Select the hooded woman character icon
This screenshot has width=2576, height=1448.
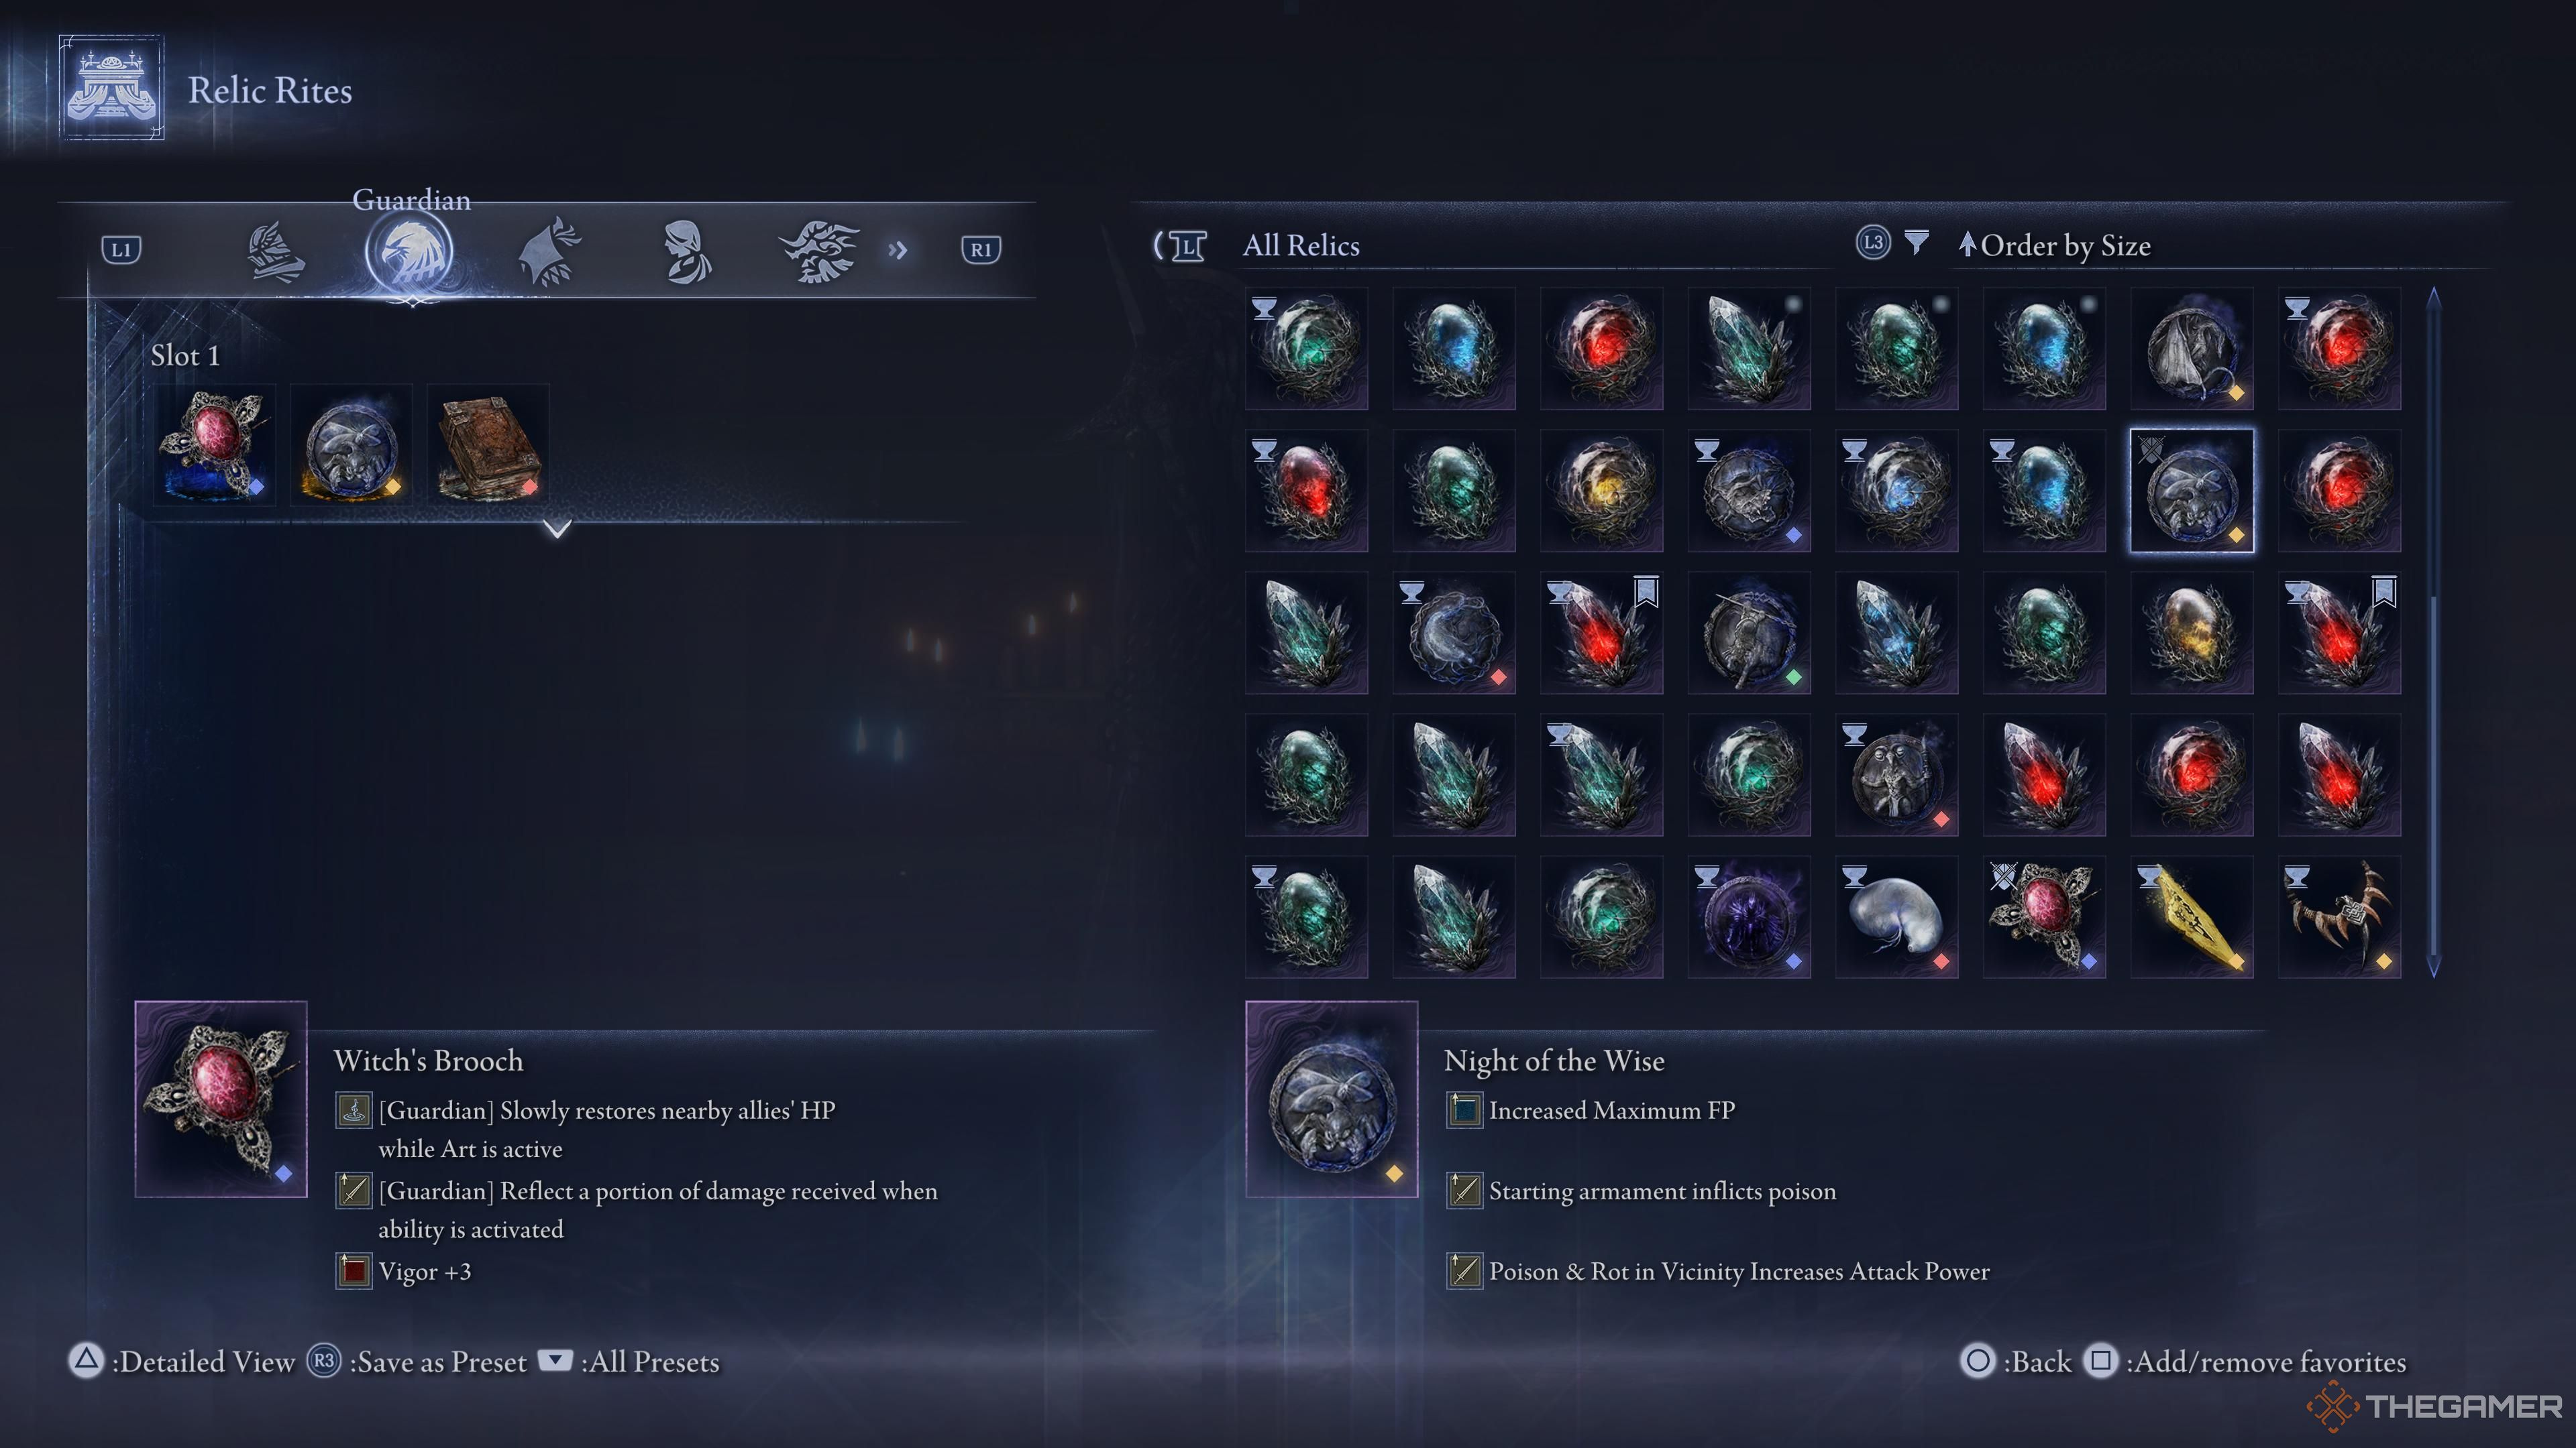click(686, 252)
